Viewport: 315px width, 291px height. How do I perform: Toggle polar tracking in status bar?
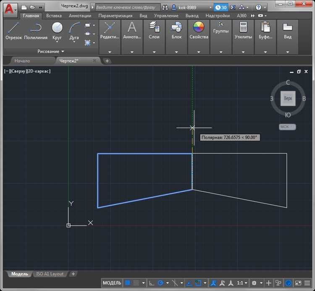click(160, 283)
